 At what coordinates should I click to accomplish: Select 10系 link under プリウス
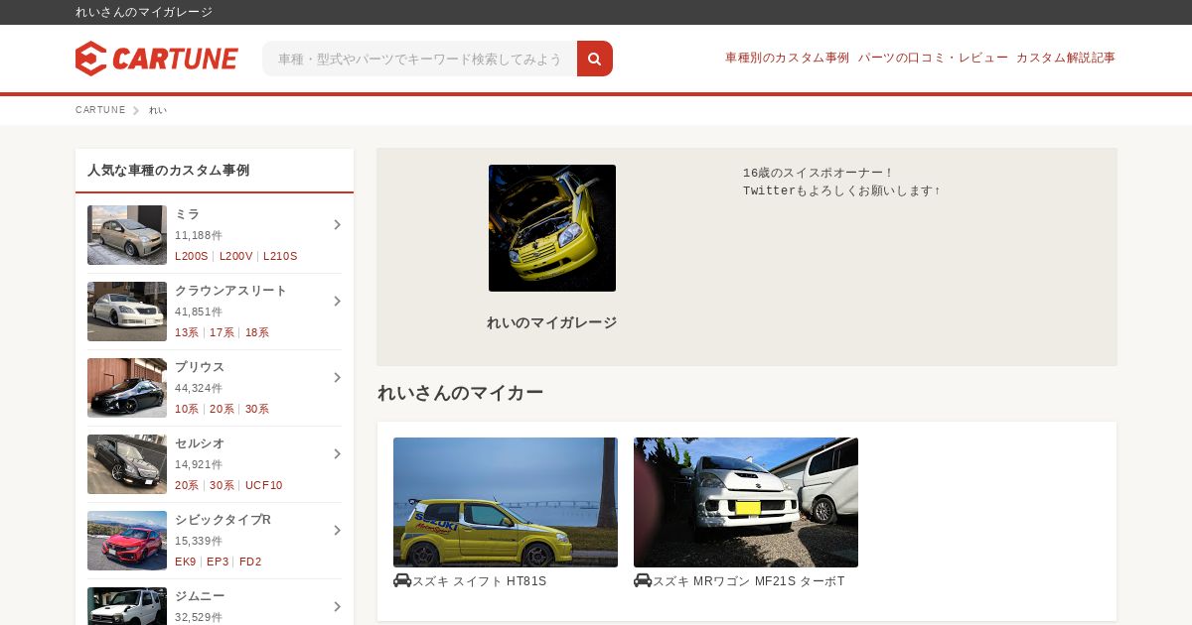(x=187, y=409)
